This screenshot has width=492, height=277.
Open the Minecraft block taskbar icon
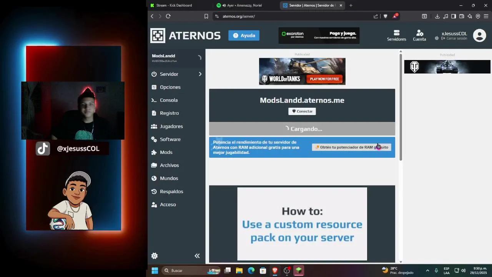[x=299, y=270]
